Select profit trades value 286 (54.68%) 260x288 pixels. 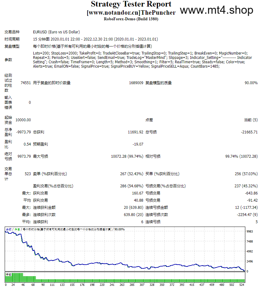(x=132, y=186)
